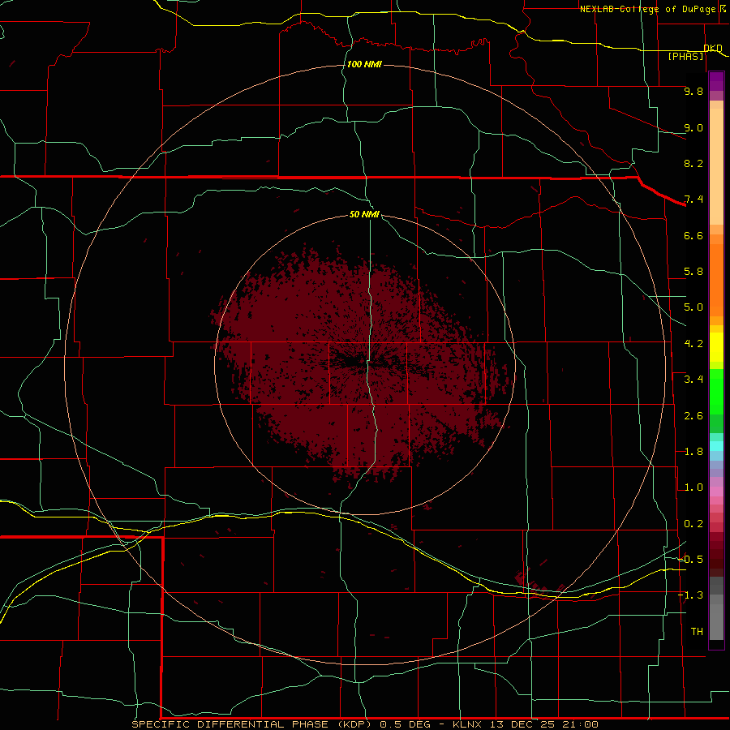Click the cyan segment of the color bar

tap(716, 446)
